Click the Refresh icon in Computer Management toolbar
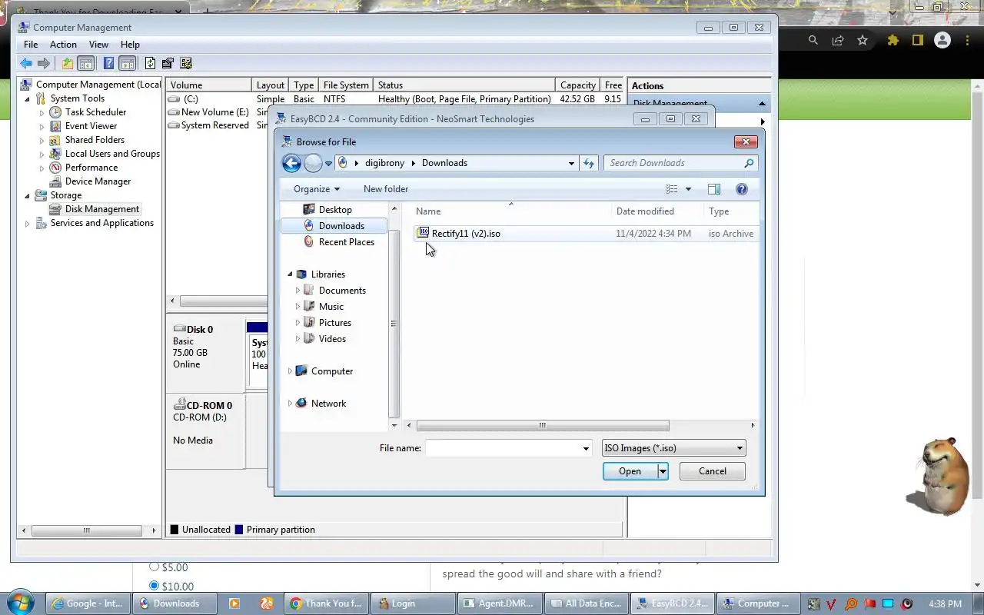 [x=150, y=64]
